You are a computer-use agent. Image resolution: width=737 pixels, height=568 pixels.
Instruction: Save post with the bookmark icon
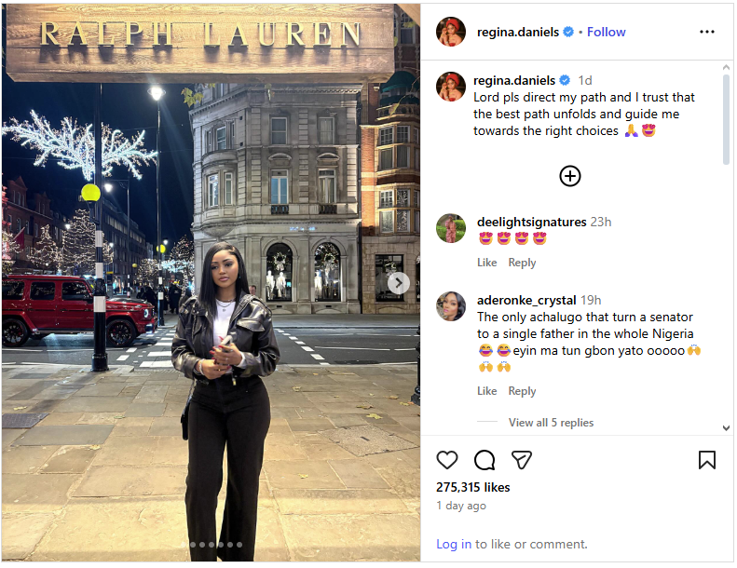[706, 459]
